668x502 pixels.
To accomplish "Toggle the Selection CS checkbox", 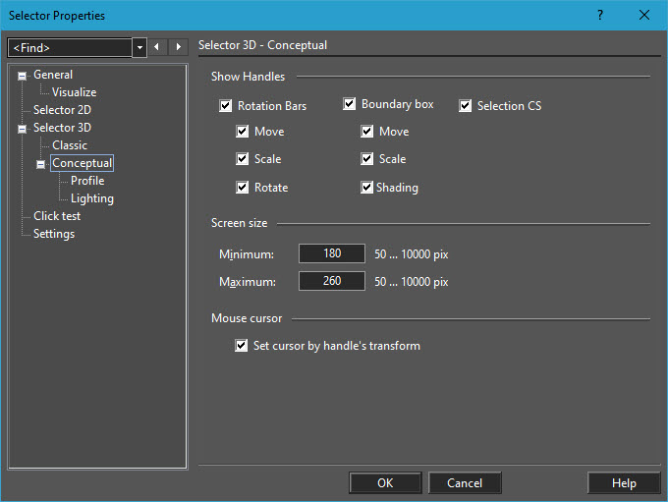I will point(466,106).
